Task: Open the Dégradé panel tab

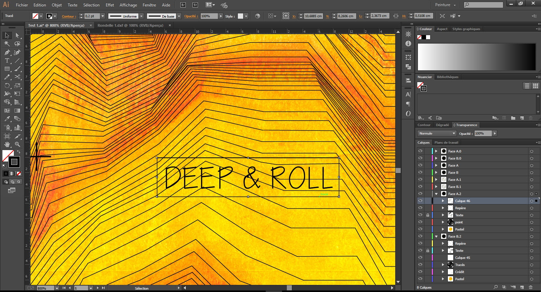Action: [442, 125]
